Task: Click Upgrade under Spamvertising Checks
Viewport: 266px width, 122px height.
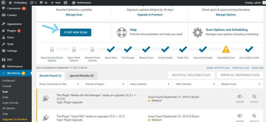Action: point(52,60)
